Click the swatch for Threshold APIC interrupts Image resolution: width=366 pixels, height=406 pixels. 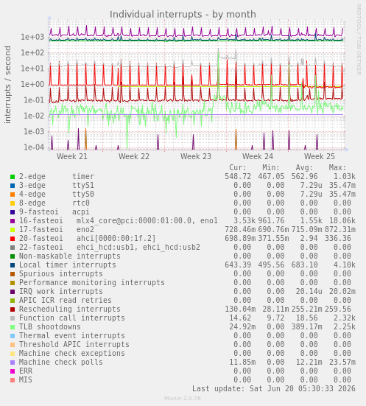coord(13,345)
